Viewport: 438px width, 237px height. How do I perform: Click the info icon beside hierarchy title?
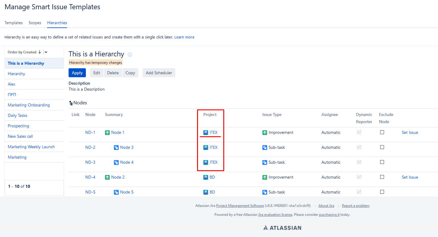130,55
